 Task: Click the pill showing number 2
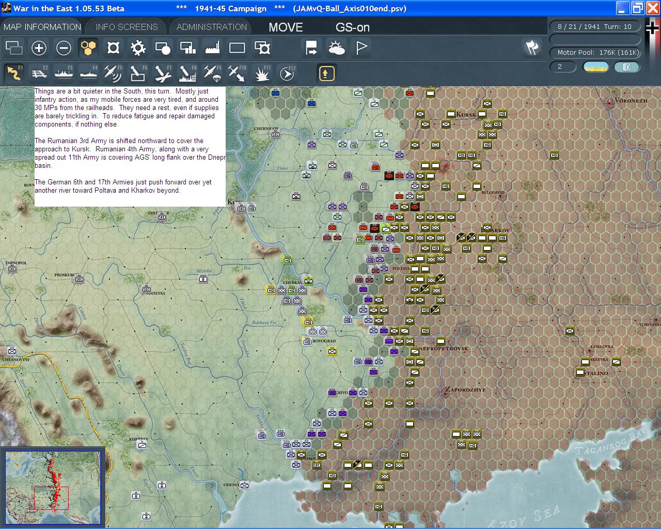coord(563,67)
